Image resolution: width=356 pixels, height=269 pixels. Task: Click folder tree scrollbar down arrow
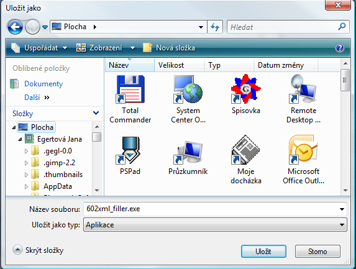tap(97, 191)
